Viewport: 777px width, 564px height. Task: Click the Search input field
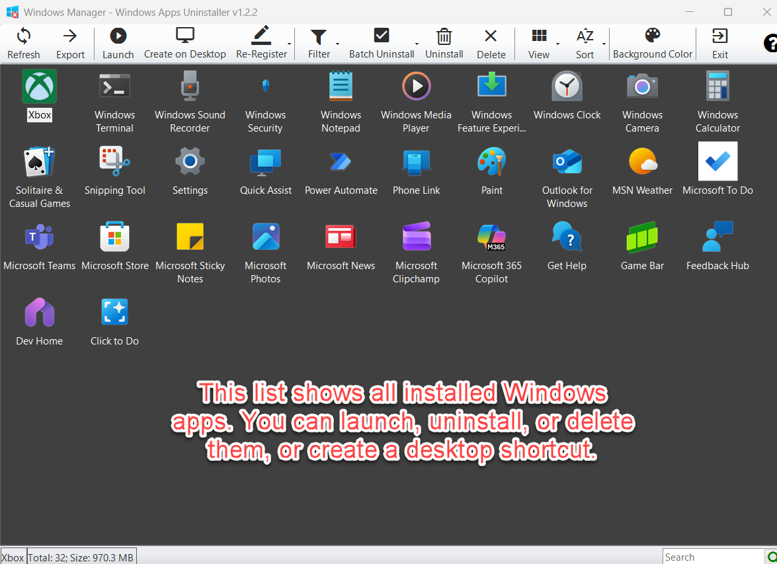pos(714,557)
